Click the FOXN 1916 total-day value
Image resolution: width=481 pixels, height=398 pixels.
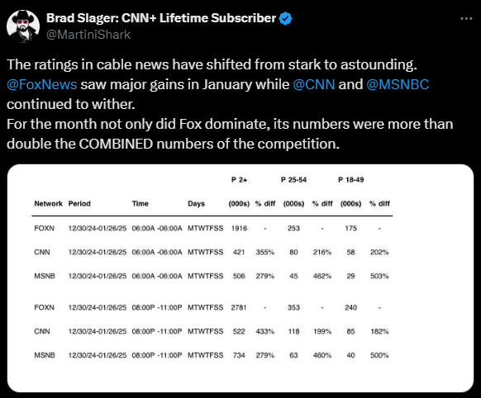[239, 228]
